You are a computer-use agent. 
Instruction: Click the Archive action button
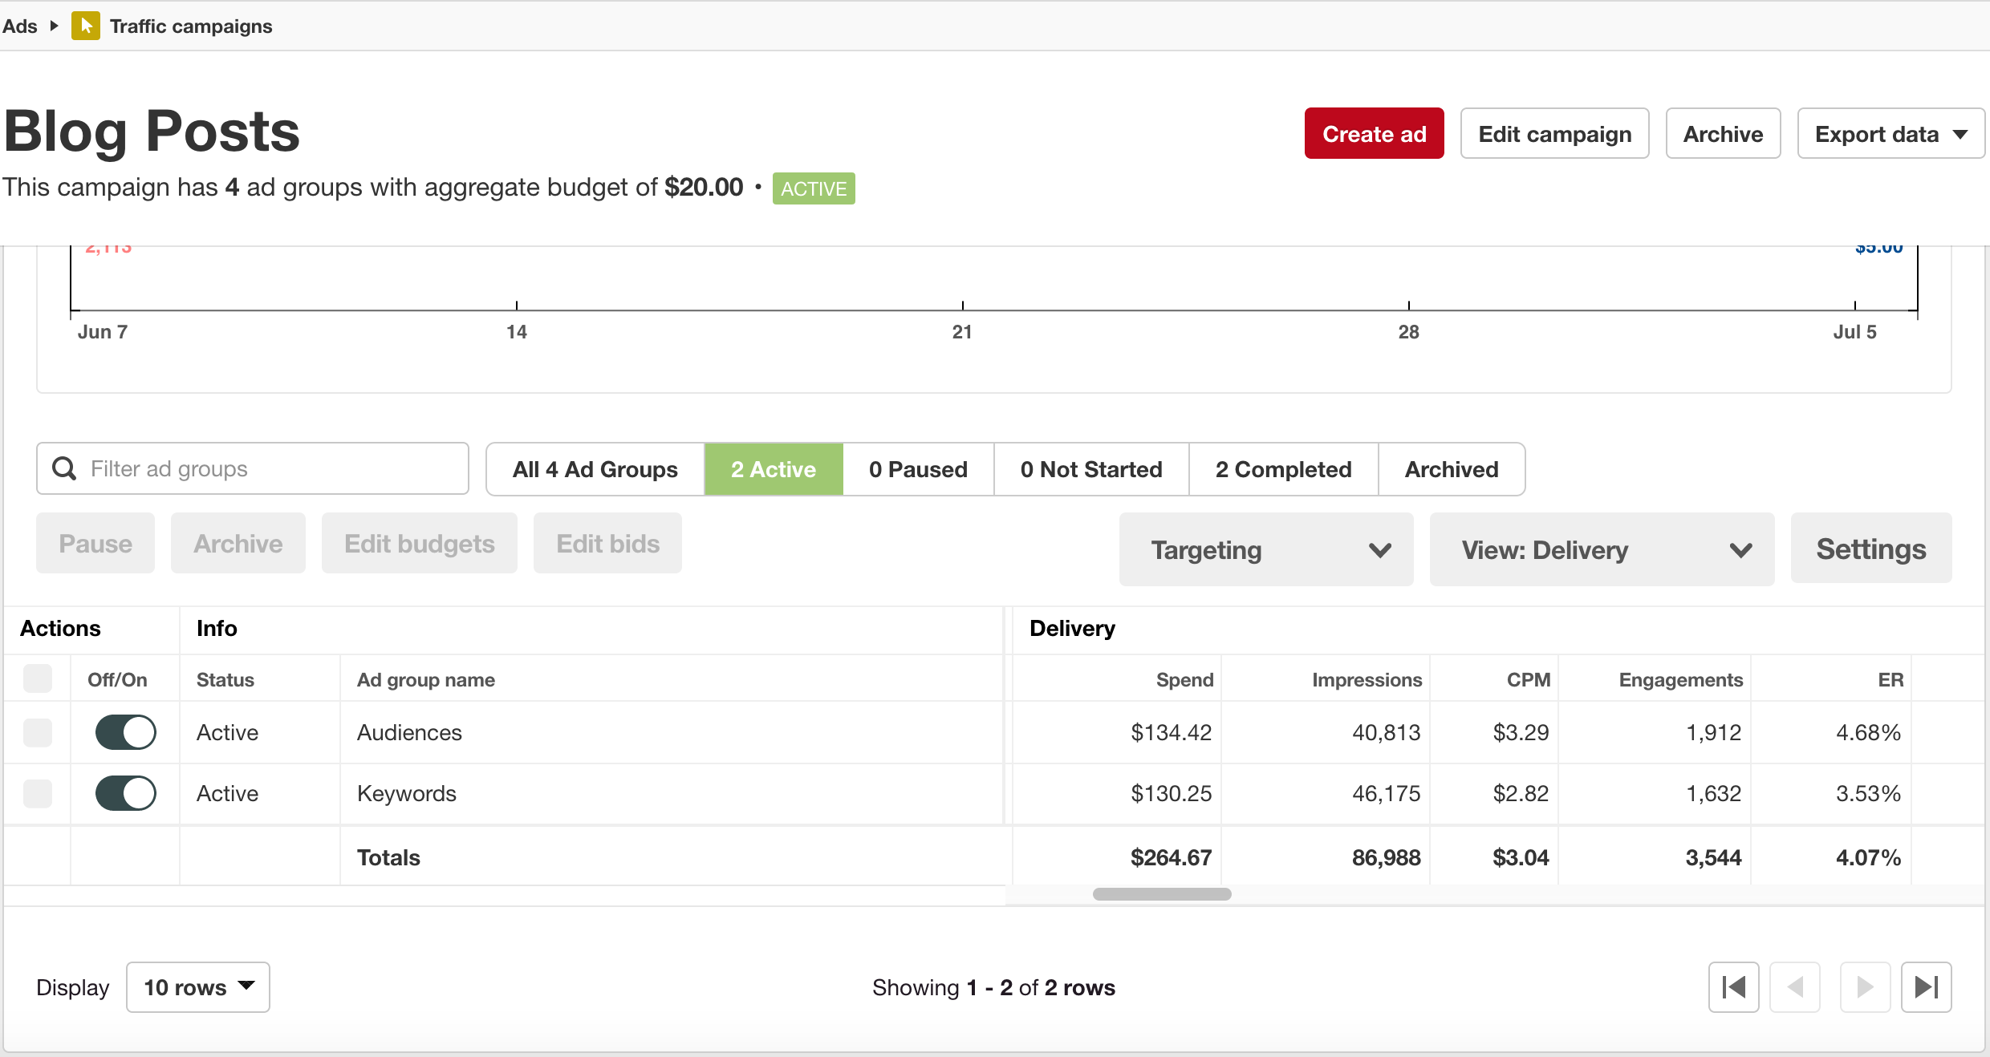237,543
